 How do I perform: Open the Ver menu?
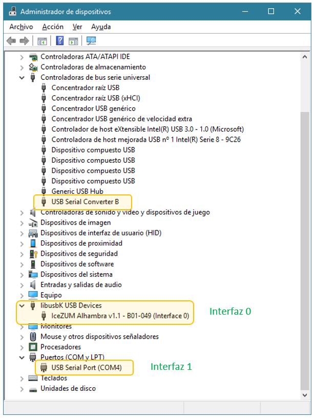77,27
